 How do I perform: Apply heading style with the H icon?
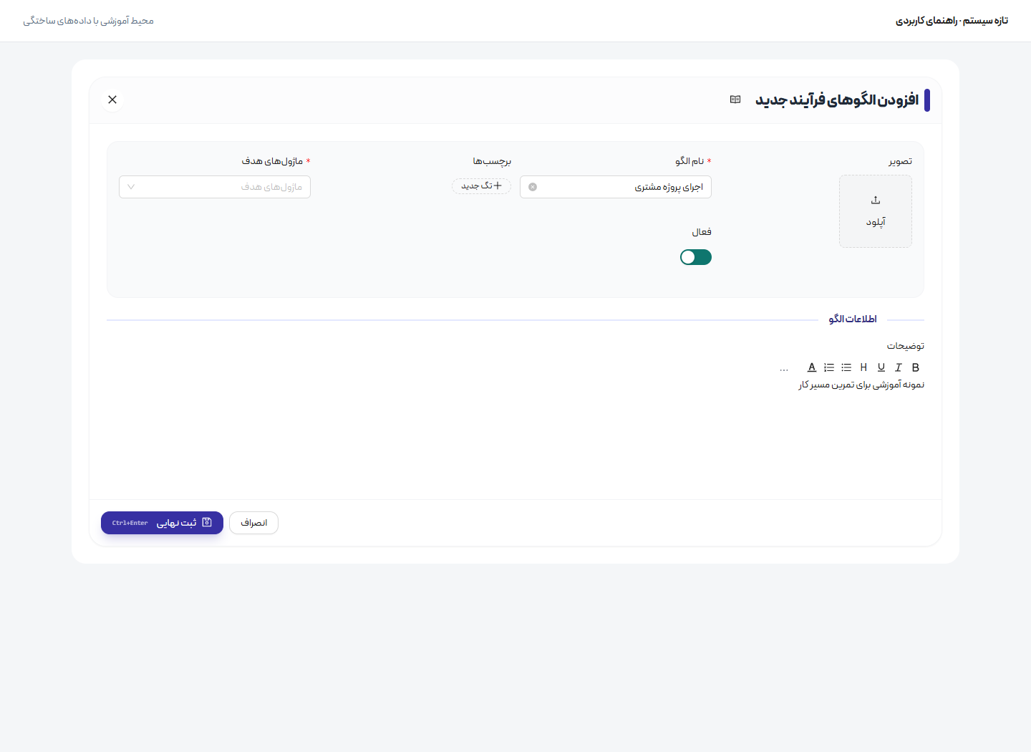(x=863, y=367)
